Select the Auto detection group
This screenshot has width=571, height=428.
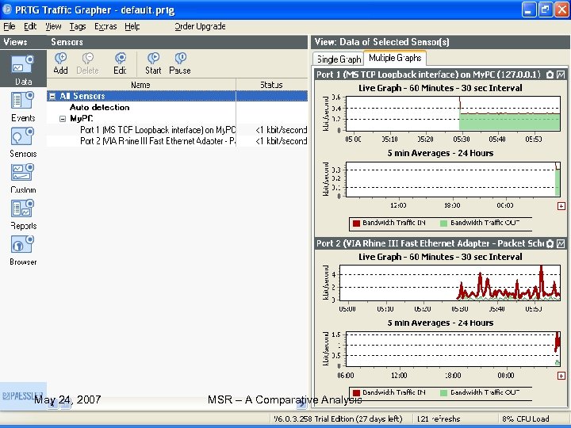click(x=99, y=107)
